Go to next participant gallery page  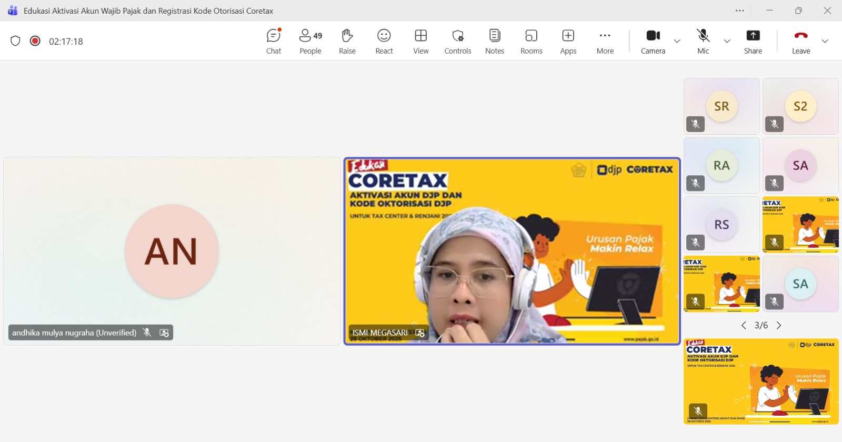tap(779, 326)
